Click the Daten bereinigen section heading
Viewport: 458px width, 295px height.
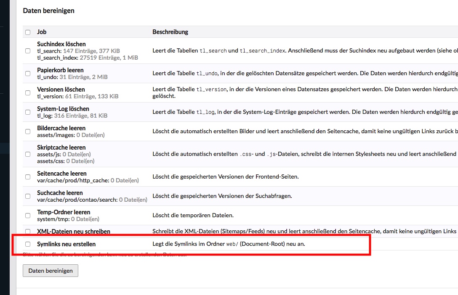click(48, 11)
